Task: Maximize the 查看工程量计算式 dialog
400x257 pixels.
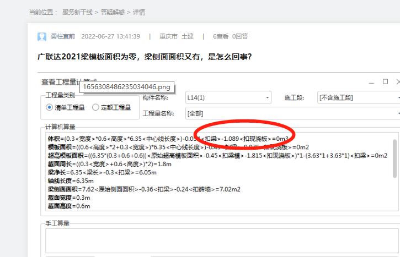Action: point(385,81)
